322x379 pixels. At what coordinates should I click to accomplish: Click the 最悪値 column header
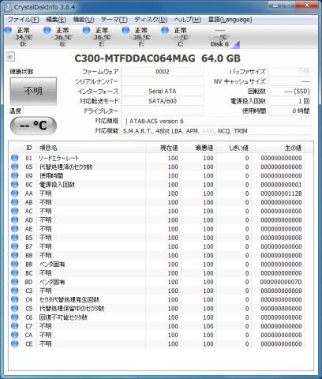[x=199, y=148]
